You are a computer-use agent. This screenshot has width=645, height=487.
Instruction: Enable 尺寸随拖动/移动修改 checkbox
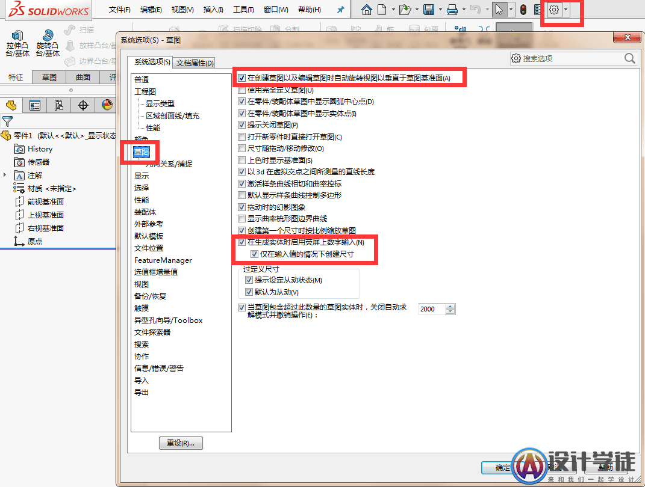242,149
